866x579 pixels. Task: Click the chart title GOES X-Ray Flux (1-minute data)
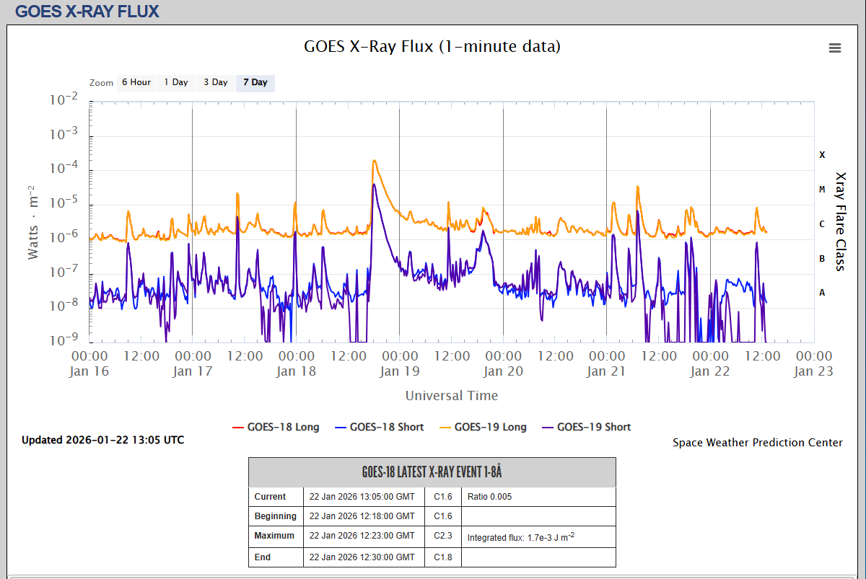pyautogui.click(x=432, y=47)
